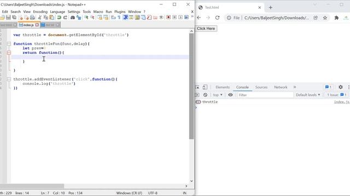
Task: Click Windows (CR LF) in status bar
Action: tap(129, 193)
